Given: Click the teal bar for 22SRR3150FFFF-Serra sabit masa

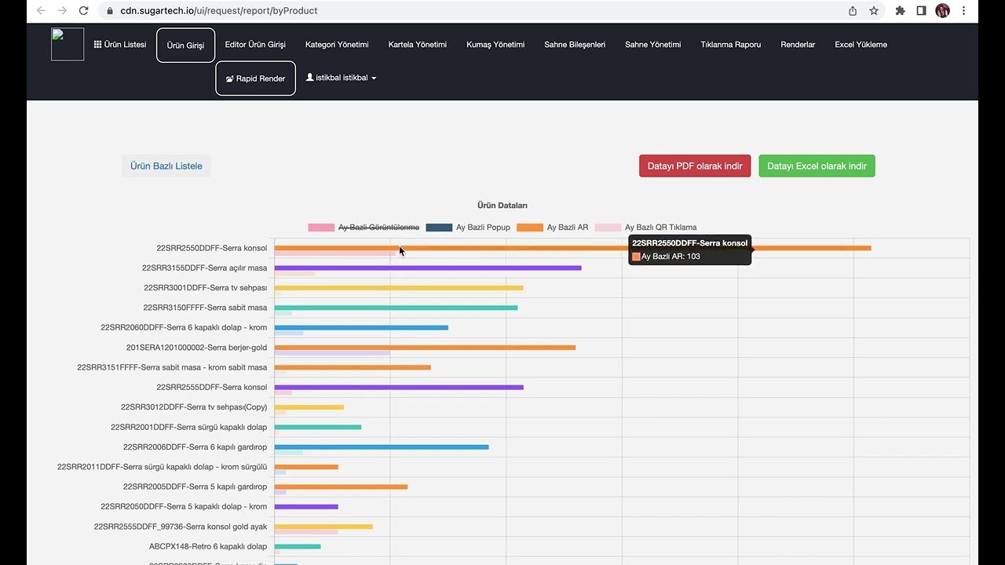Looking at the screenshot, I should 396,308.
